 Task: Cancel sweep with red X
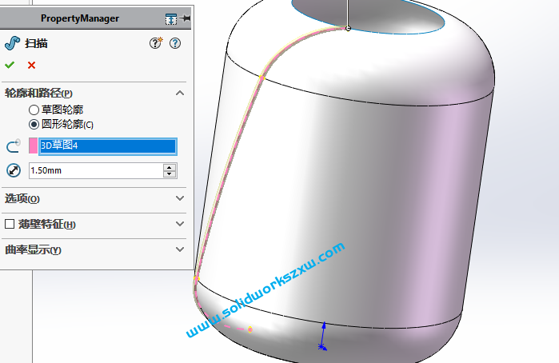tap(31, 66)
